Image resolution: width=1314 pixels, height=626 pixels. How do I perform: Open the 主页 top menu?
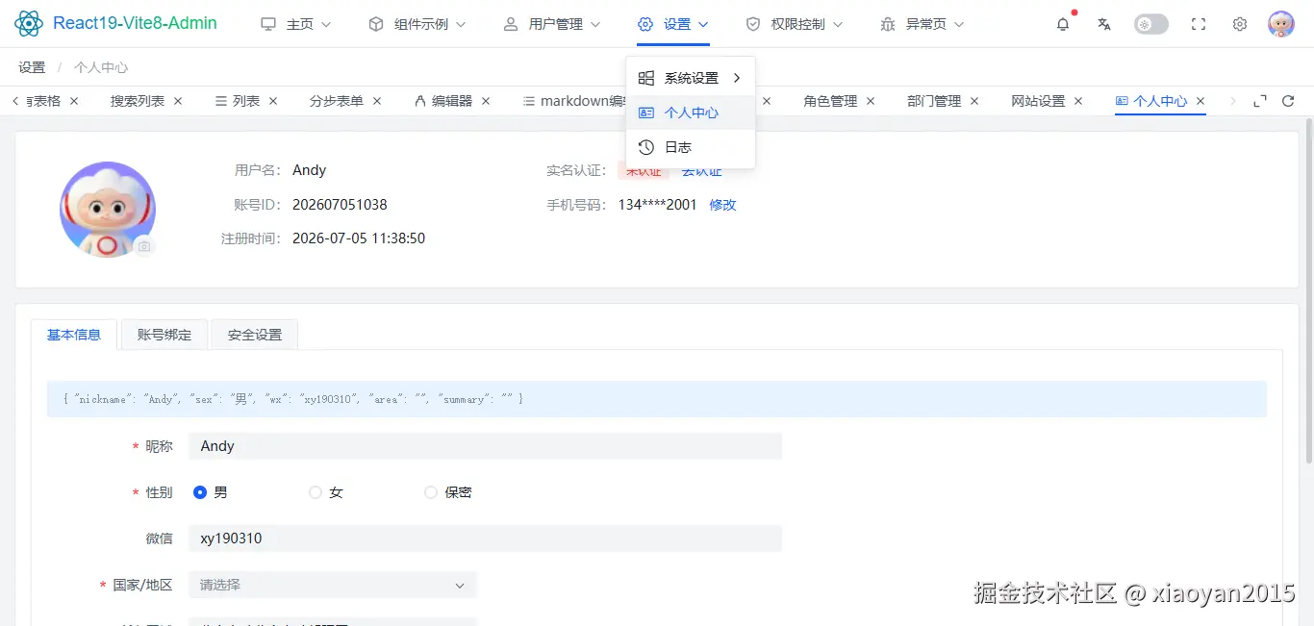click(x=296, y=24)
